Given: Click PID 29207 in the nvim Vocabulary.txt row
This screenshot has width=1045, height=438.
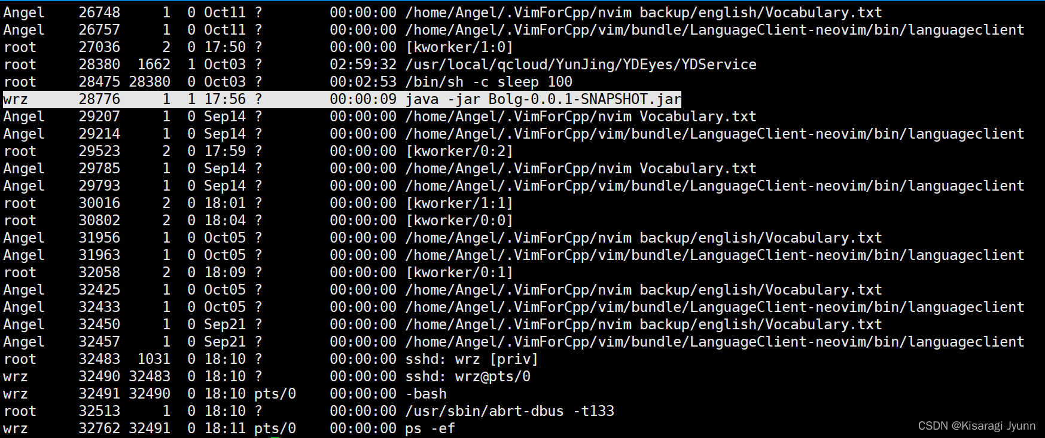Looking at the screenshot, I should coord(99,117).
